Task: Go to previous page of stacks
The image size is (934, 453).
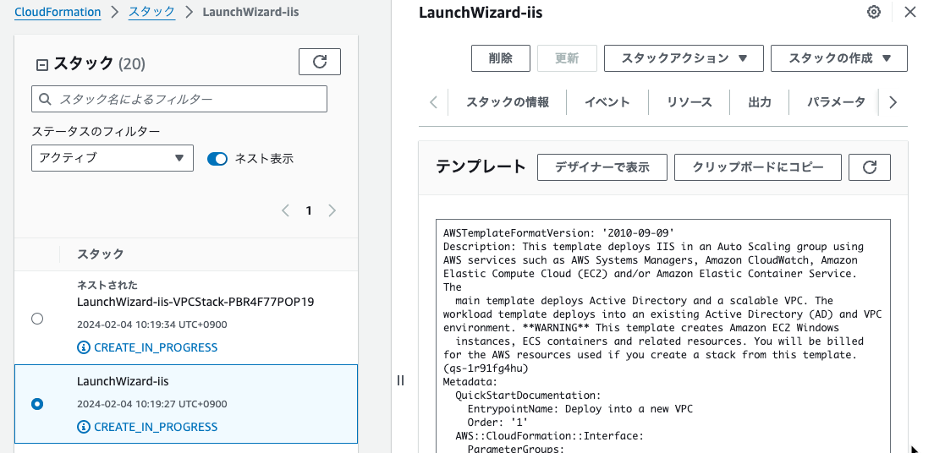Action: point(285,210)
